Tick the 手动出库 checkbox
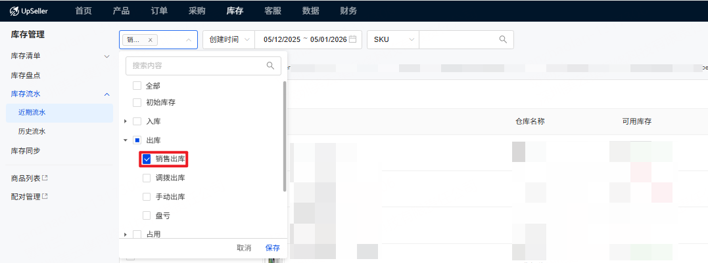The image size is (708, 263). point(147,197)
